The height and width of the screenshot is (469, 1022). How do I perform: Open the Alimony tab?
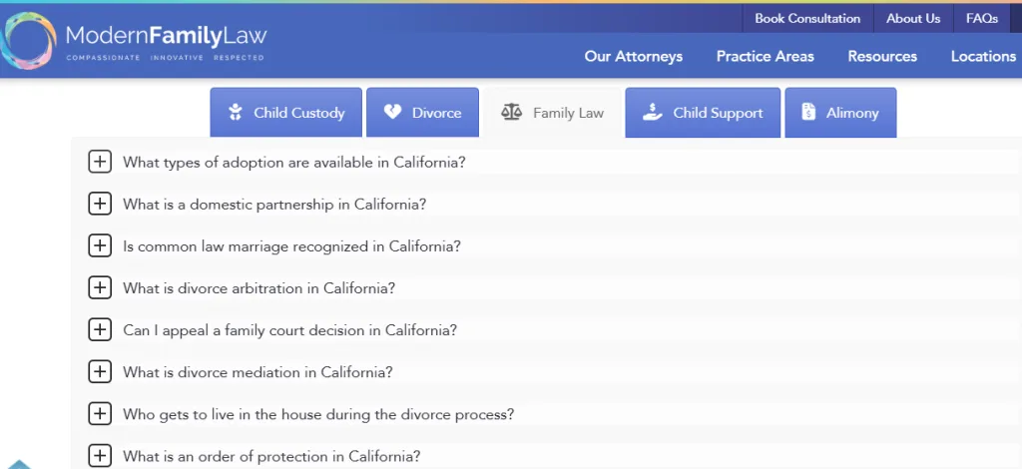point(840,113)
